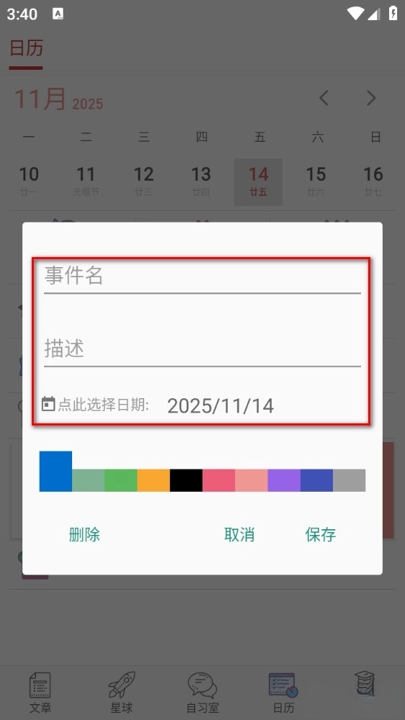Screen dimensions: 405x720
Task: Go to previous week with left chevron
Action: [324, 98]
